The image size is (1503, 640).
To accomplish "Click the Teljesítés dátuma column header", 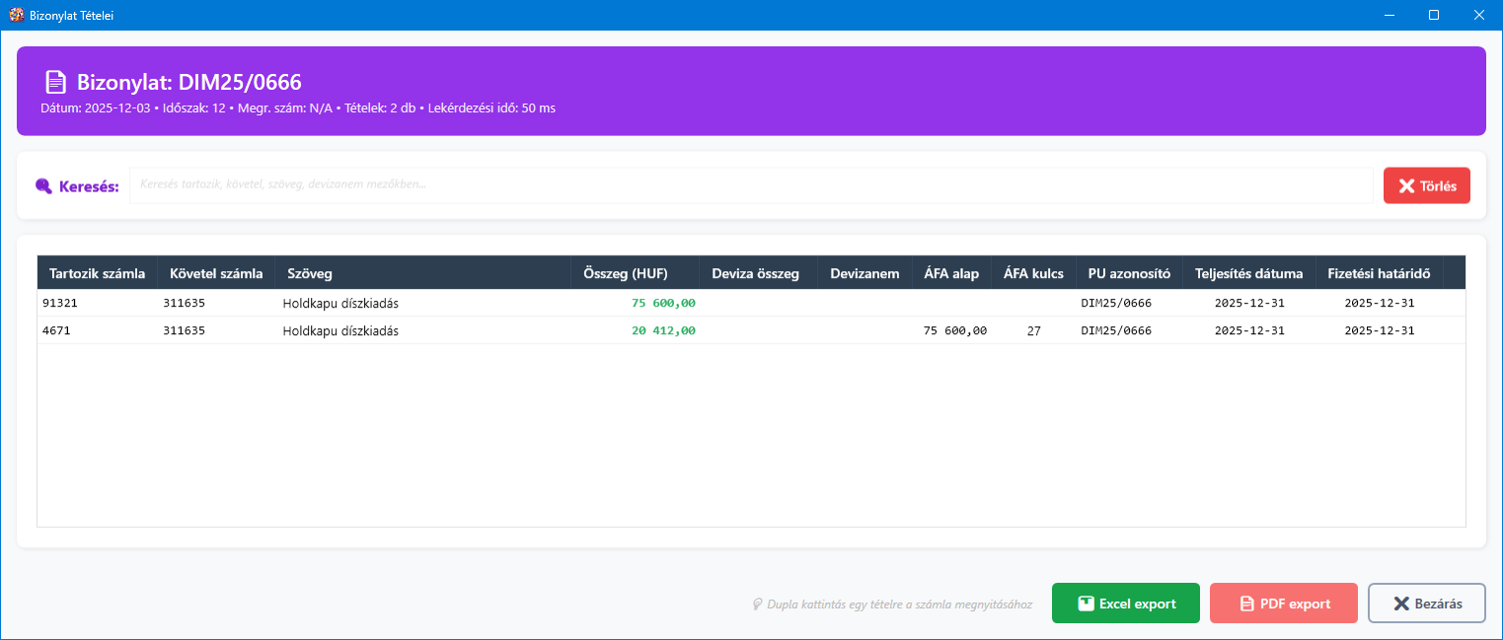I will (x=1248, y=273).
